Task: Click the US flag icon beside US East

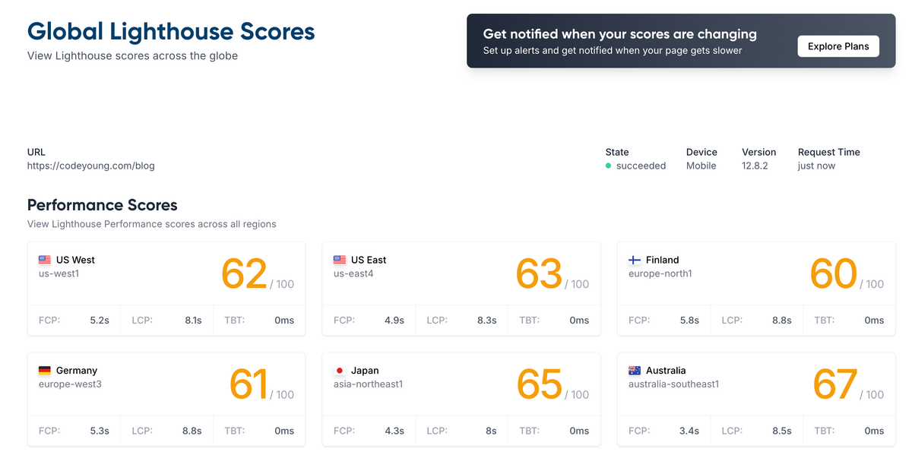Action: click(340, 260)
